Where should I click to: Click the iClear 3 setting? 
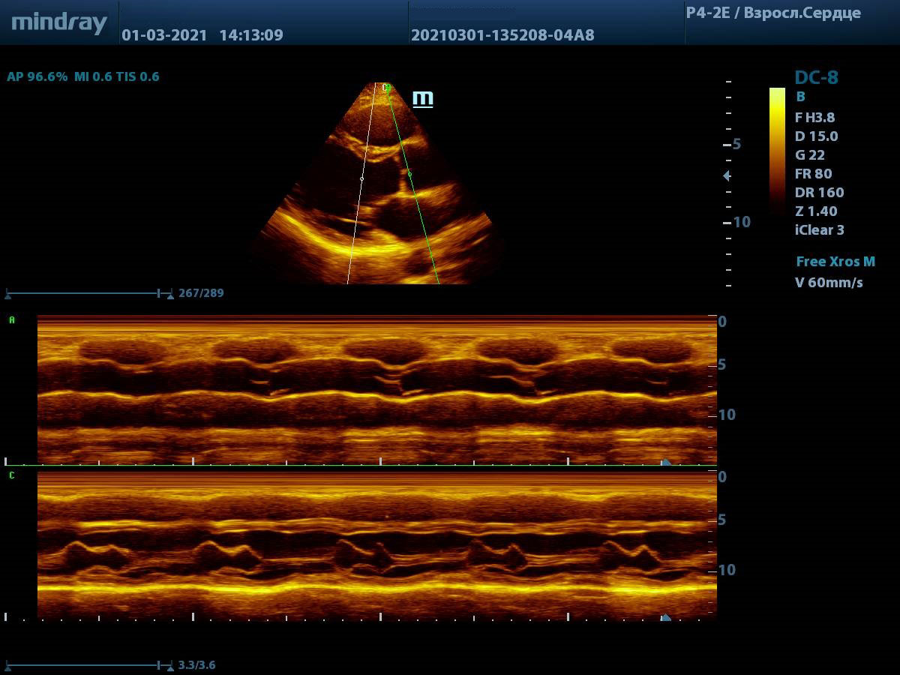pos(819,230)
